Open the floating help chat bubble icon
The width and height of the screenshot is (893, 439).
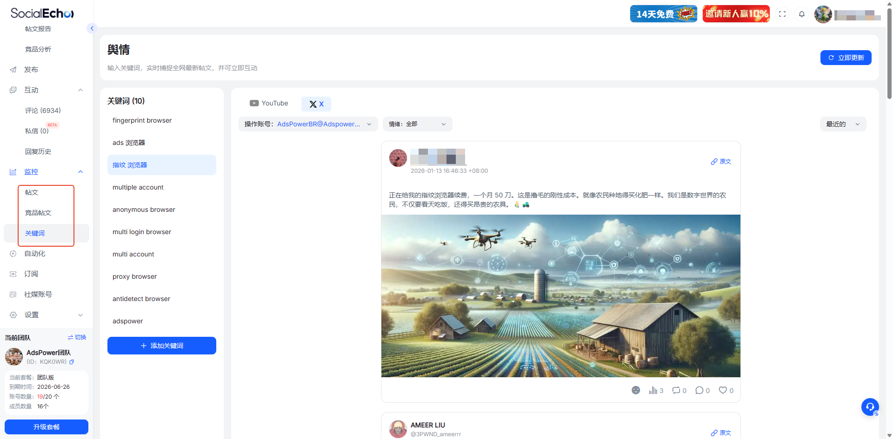click(x=870, y=407)
